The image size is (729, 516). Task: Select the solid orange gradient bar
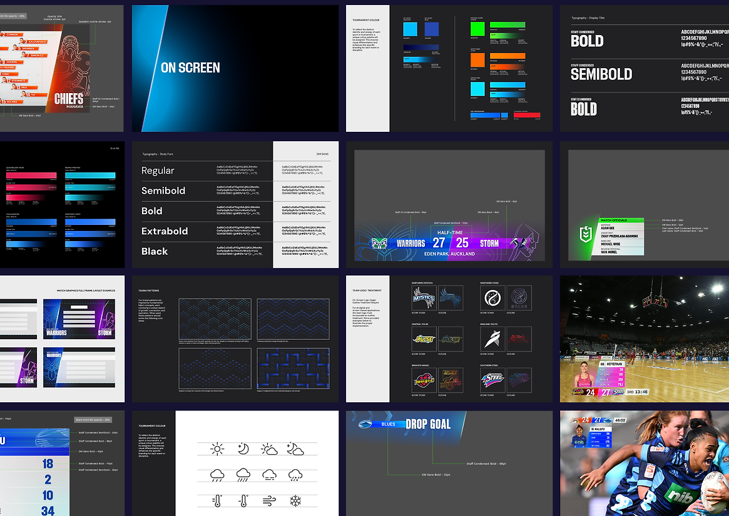click(507, 56)
